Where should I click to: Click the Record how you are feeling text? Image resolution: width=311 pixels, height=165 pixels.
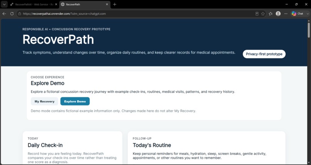pos(72,158)
